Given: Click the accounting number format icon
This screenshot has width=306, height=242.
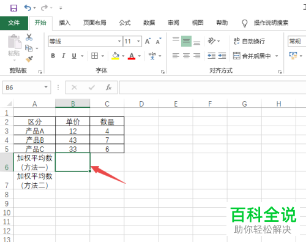Looking at the screenshot, I should [x=293, y=56].
